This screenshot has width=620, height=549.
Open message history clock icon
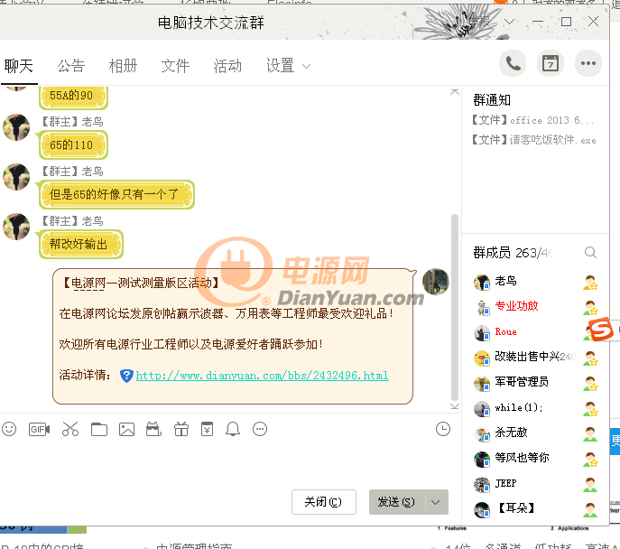pyautogui.click(x=443, y=429)
